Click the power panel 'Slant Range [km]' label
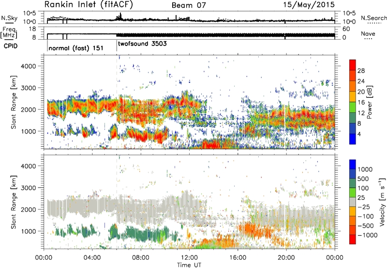Screen dimensions: 387x268 (14, 102)
